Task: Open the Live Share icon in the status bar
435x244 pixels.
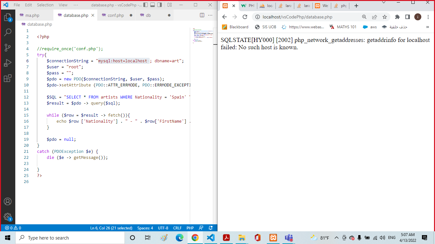Action: [201, 228]
